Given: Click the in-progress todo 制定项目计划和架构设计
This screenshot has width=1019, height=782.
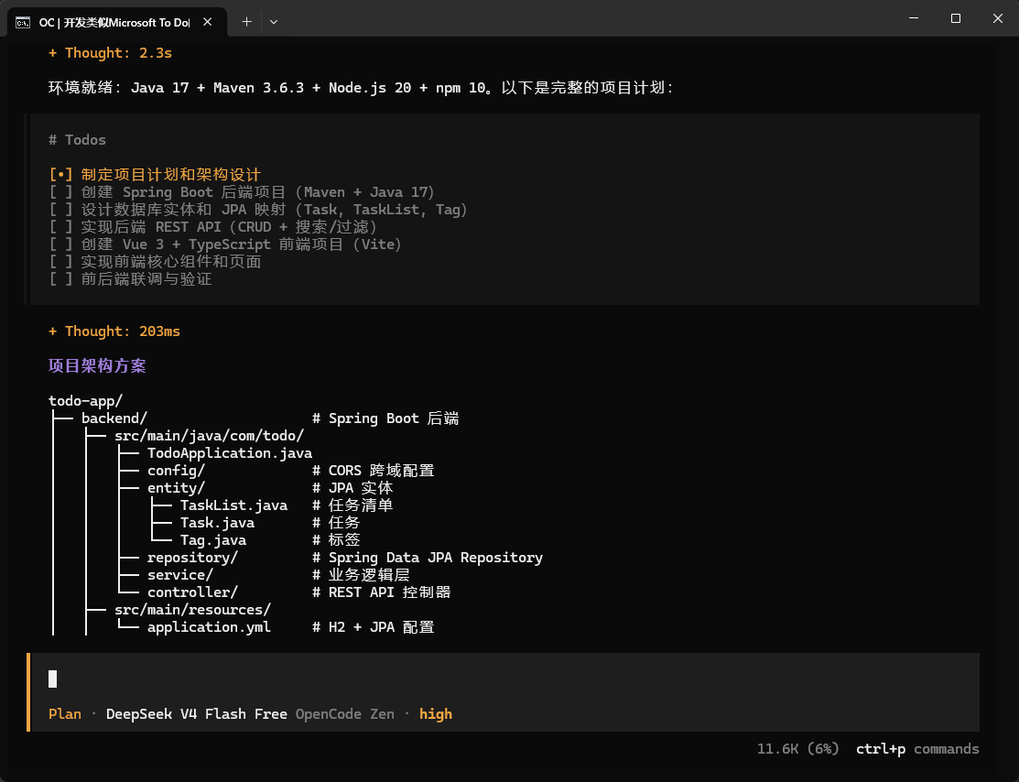Looking at the screenshot, I should 155,175.
